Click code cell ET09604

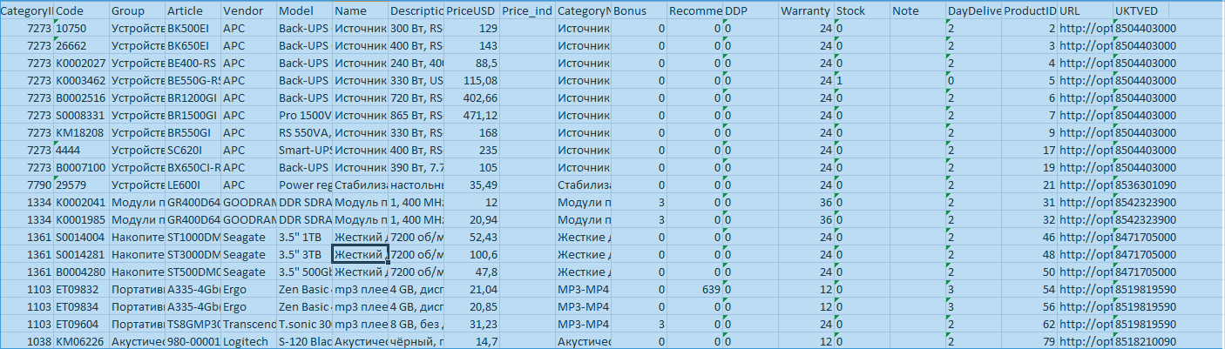(82, 325)
